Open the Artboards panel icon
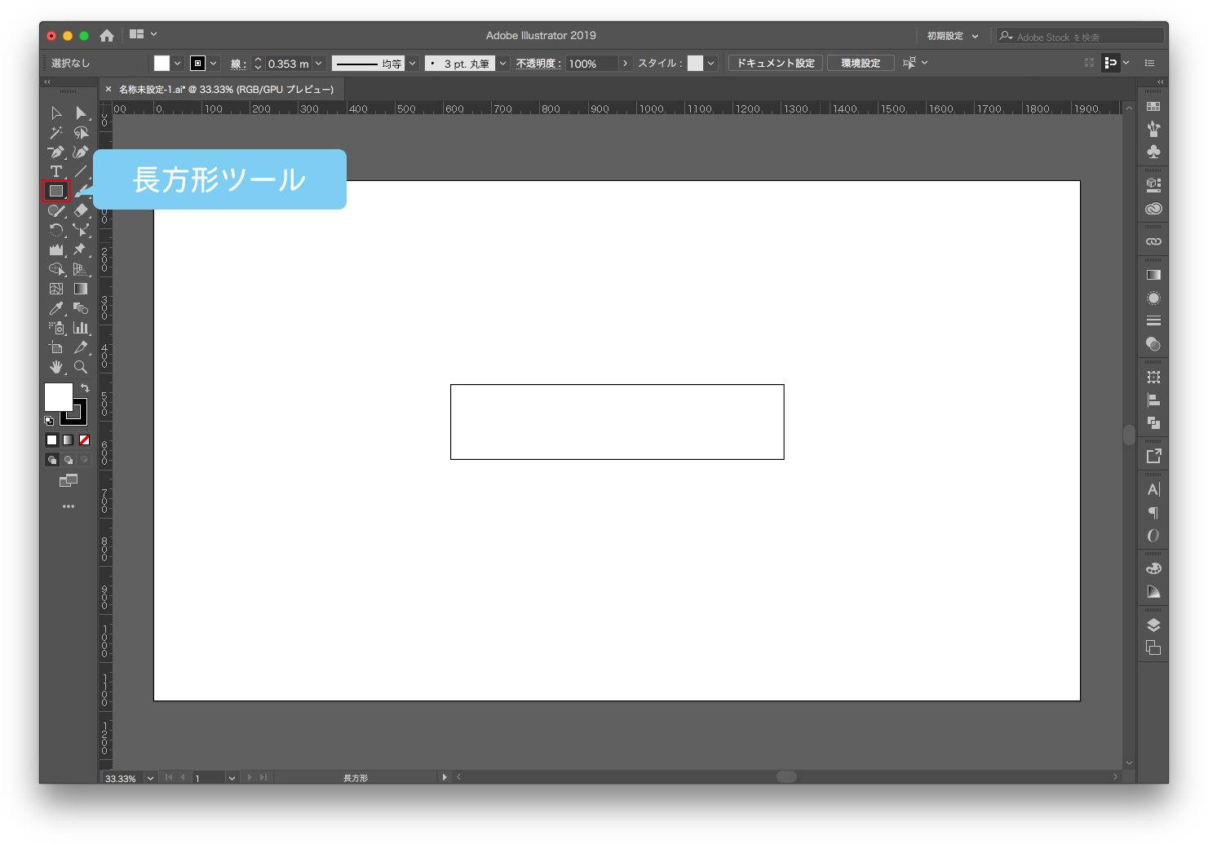Image resolution: width=1208 pixels, height=844 pixels. tap(1153, 647)
